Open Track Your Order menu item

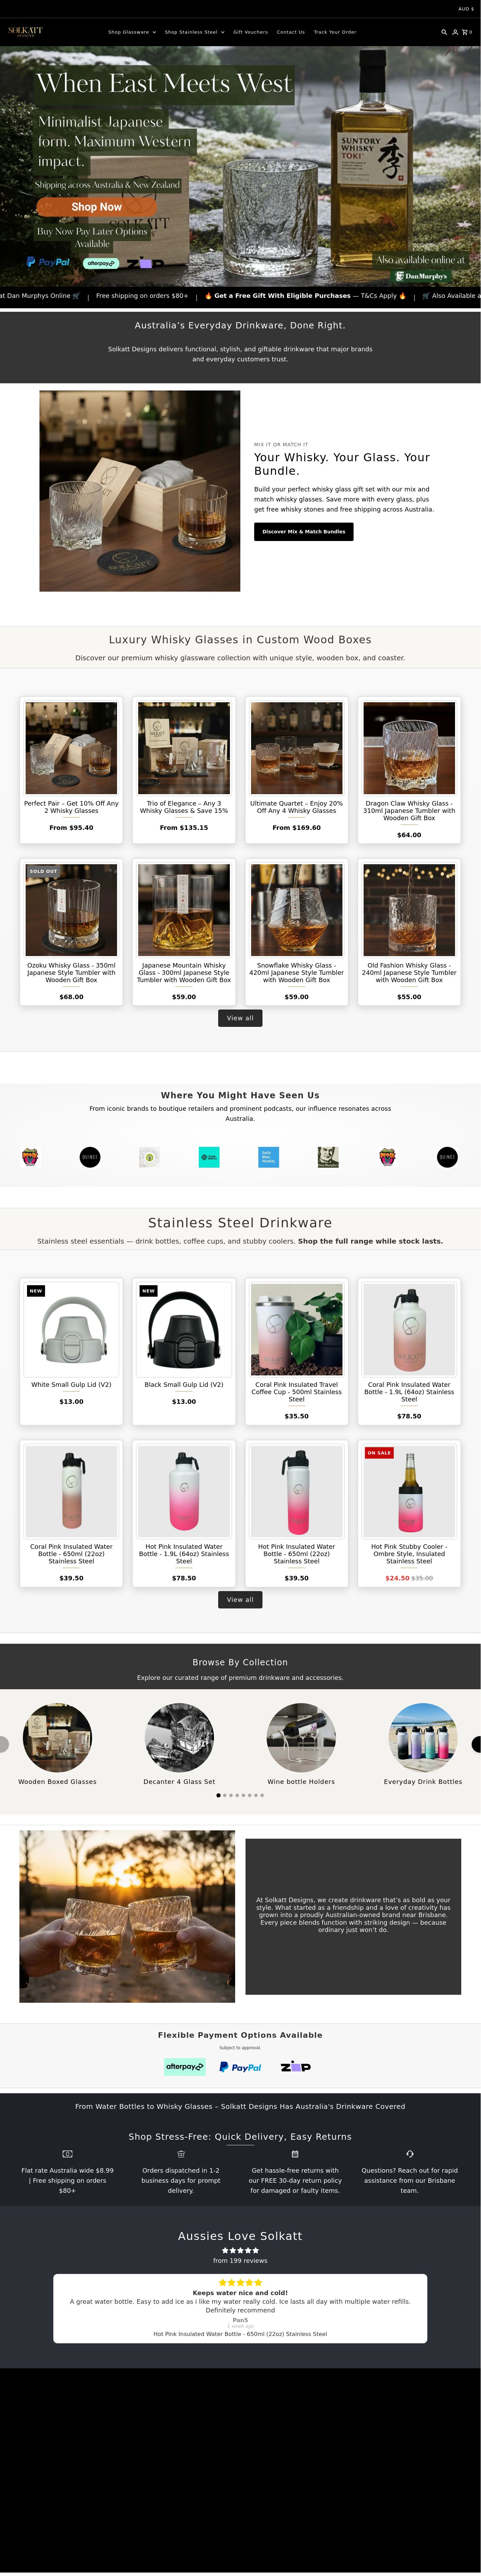(x=334, y=32)
